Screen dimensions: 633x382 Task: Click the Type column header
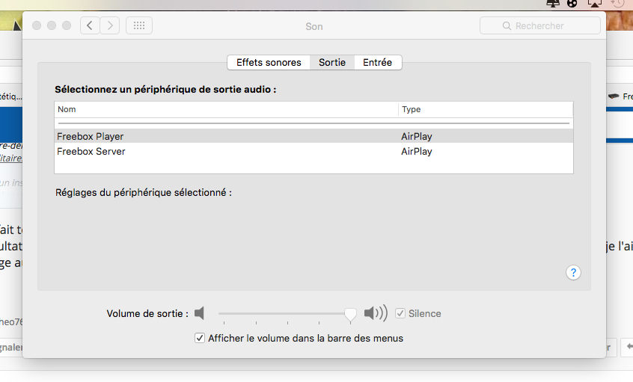pyautogui.click(x=486, y=109)
